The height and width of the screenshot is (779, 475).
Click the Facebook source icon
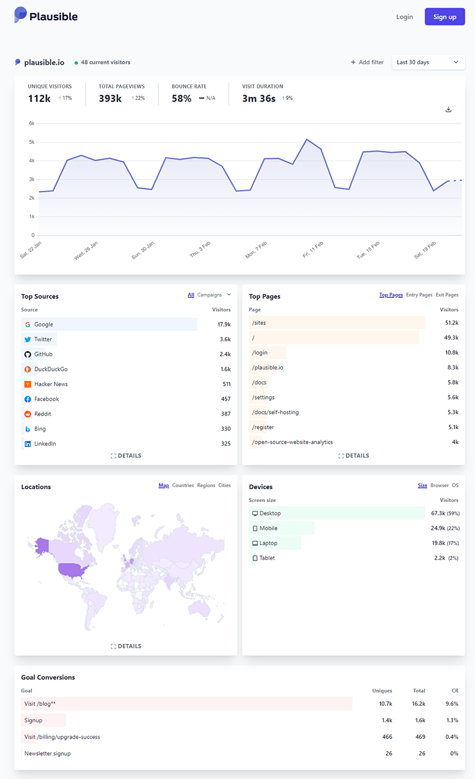28,399
